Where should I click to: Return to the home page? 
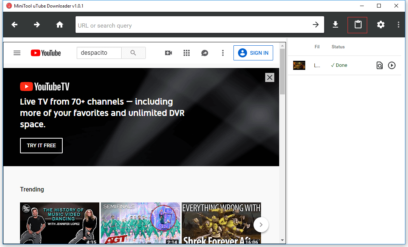(60, 25)
